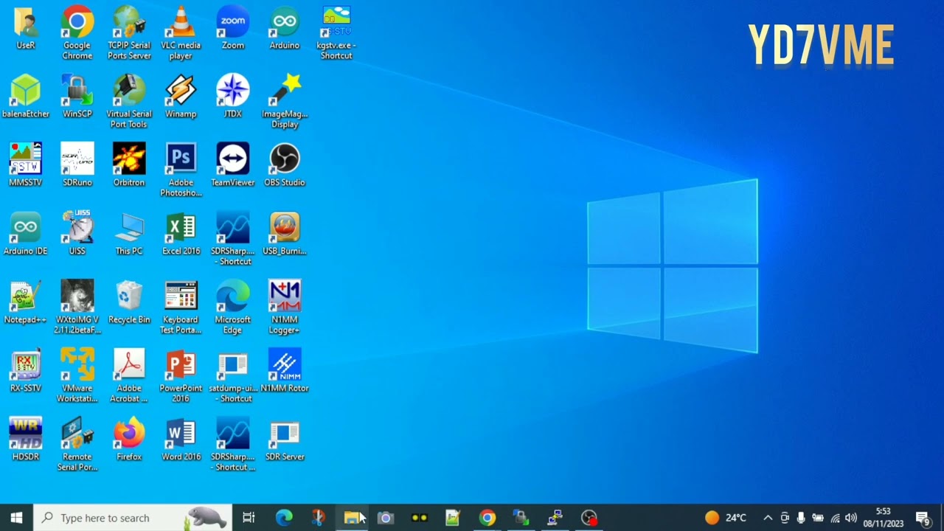The image size is (944, 531).
Task: Select Remote Serial Ports shortcut
Action: 77,445
